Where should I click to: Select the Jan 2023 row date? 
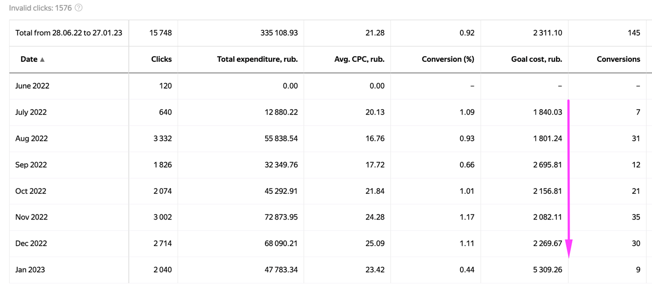[x=30, y=270]
